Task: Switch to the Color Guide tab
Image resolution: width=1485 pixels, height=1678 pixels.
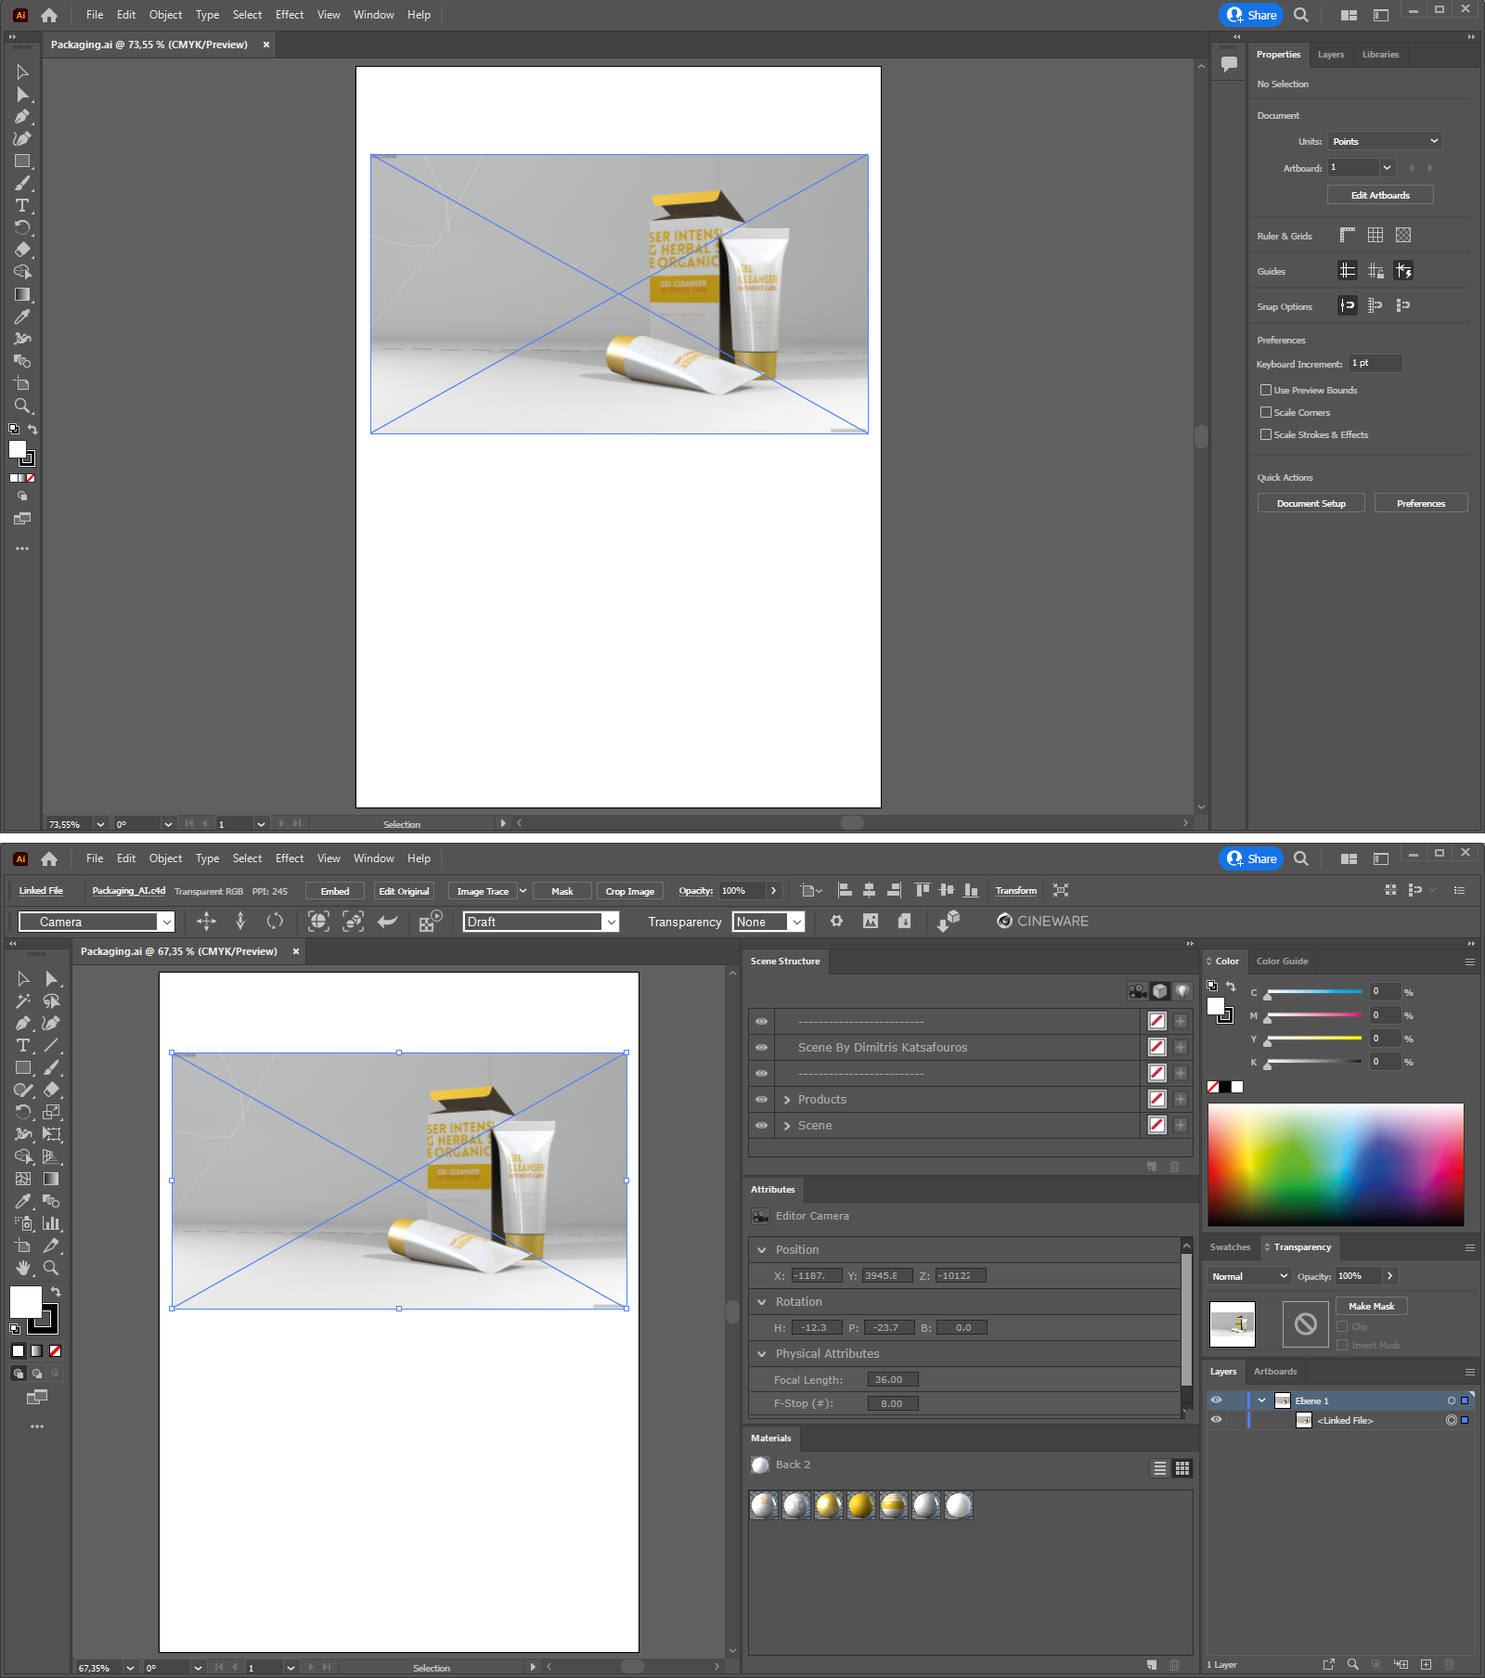Action: click(1282, 962)
